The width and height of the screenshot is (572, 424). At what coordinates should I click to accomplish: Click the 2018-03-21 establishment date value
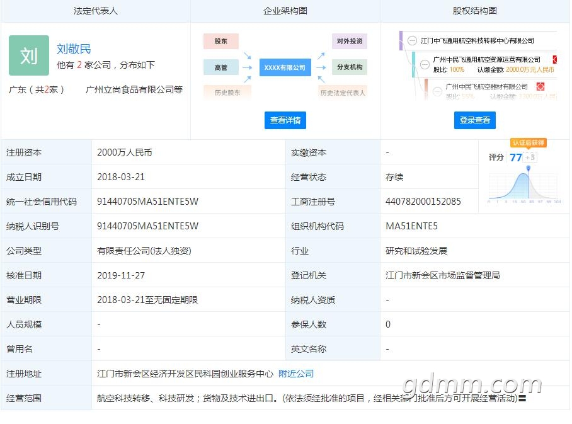[x=121, y=177]
